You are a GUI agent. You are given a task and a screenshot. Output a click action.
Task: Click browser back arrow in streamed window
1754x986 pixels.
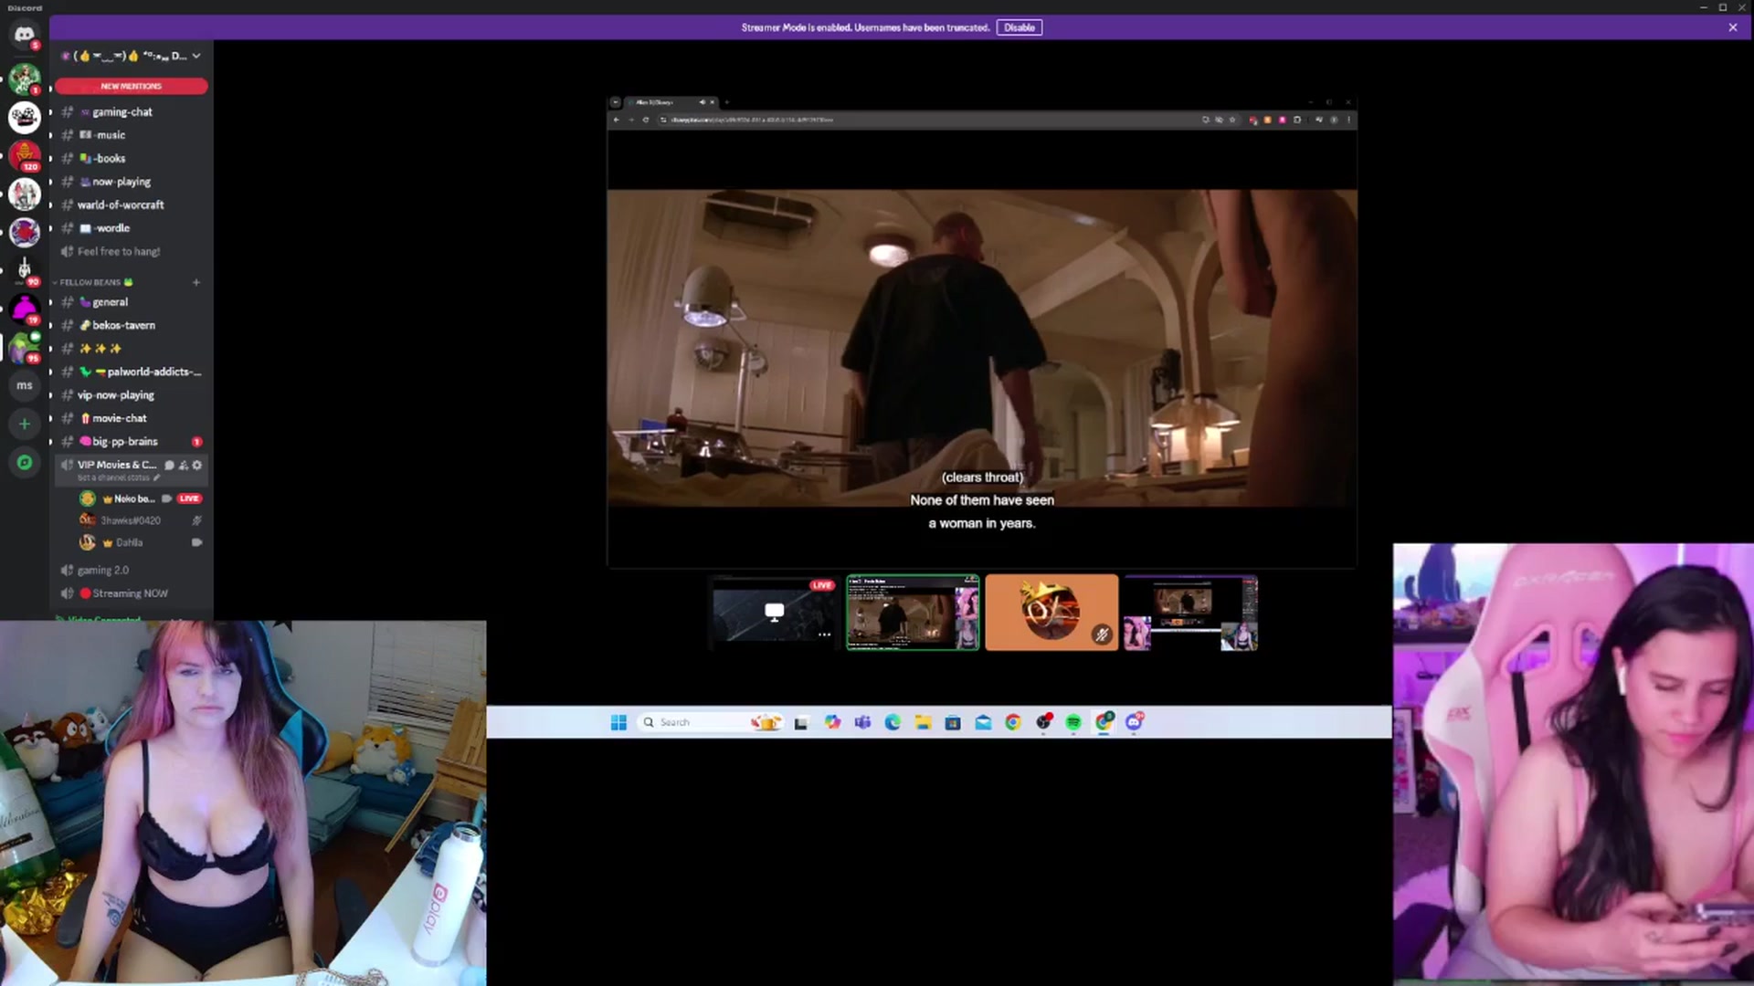coord(617,120)
